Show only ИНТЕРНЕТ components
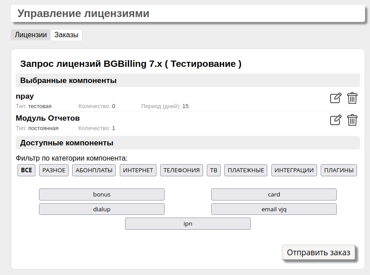This screenshot has height=275, width=370. pyautogui.click(x=138, y=170)
